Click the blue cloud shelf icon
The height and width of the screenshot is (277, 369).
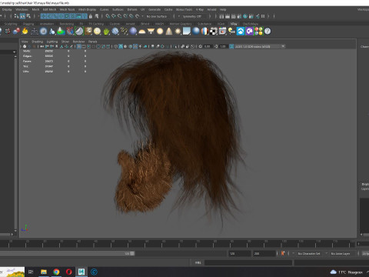(241, 32)
